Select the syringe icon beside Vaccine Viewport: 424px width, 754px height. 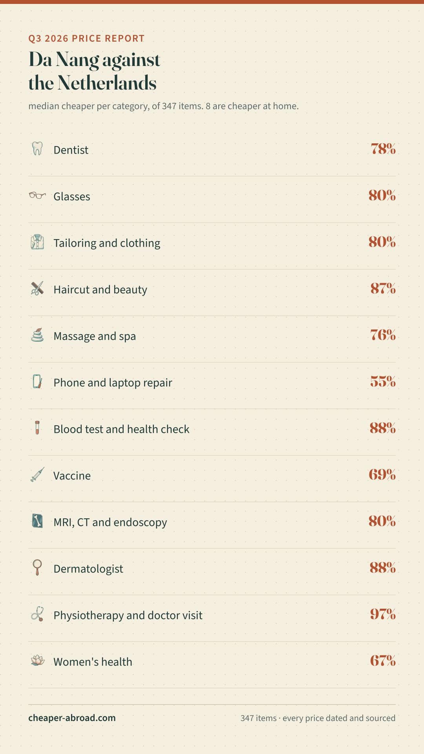(37, 474)
